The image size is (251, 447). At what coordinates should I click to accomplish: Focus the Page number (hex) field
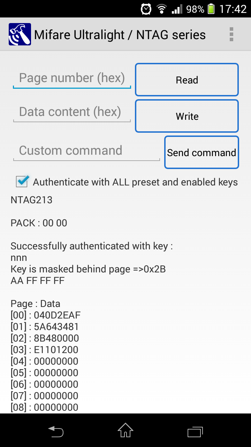[x=72, y=78]
